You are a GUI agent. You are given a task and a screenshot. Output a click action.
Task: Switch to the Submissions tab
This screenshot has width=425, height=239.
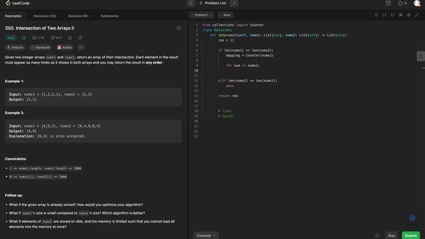point(110,16)
